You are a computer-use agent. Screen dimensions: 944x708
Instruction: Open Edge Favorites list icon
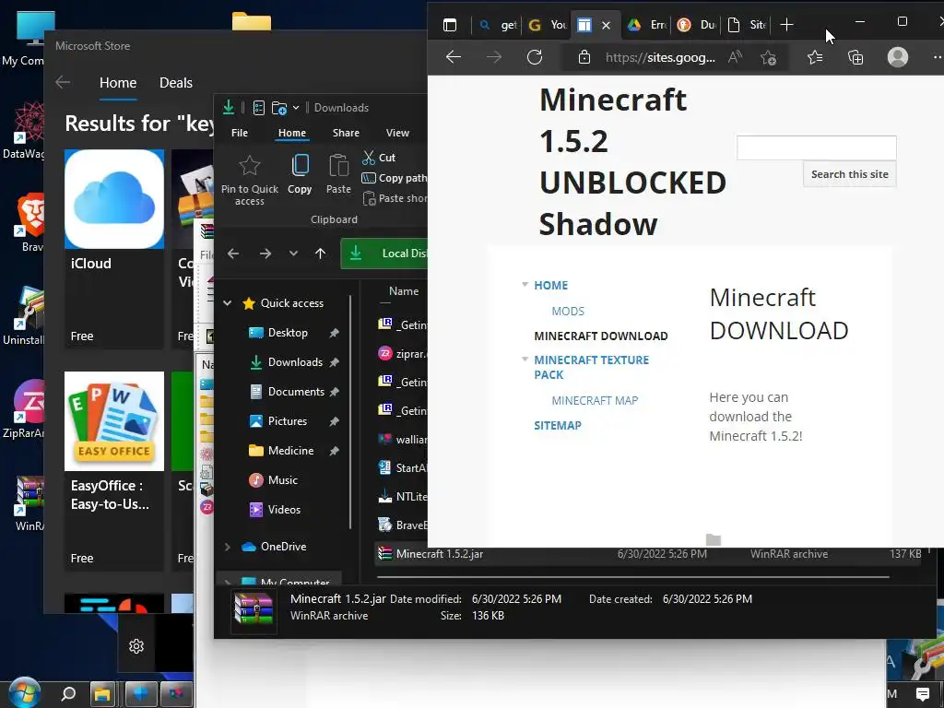coord(815,57)
